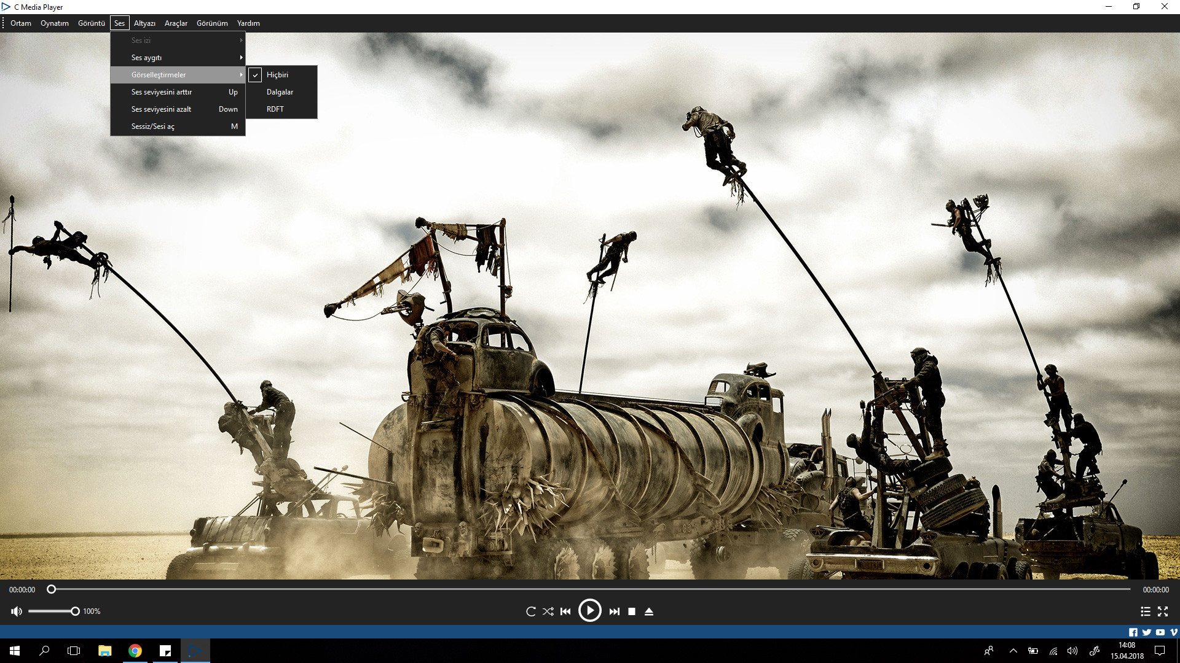Select RDFT visualization

click(282, 109)
